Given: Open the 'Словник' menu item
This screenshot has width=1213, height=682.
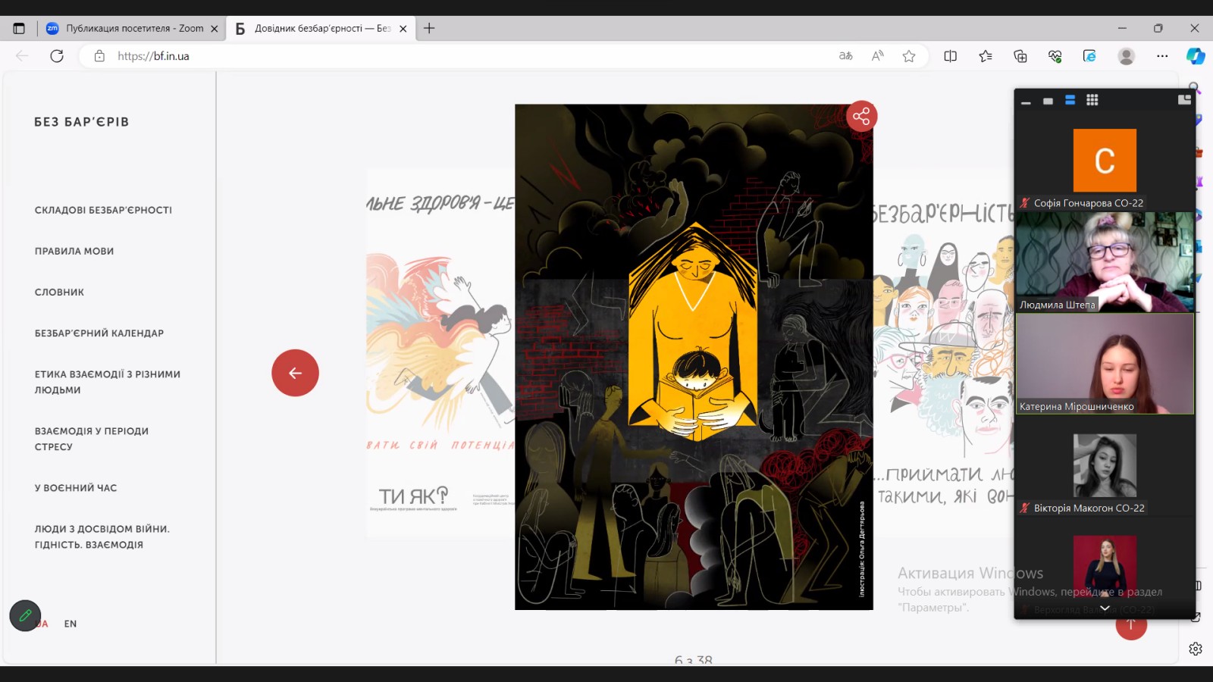Looking at the screenshot, I should pos(59,292).
